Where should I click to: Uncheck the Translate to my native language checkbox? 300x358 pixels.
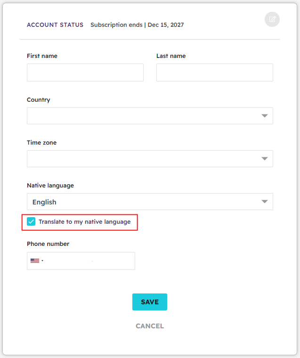tap(31, 221)
